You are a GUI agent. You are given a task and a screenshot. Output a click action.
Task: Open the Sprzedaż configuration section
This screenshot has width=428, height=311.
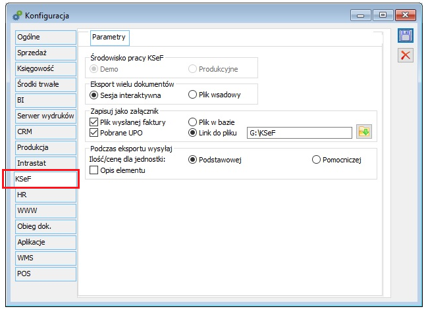(45, 53)
